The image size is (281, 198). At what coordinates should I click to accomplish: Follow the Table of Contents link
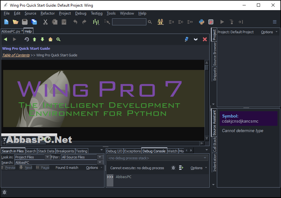click(16, 55)
